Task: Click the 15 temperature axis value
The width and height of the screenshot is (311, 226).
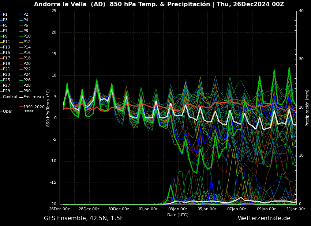Action: 54,54
